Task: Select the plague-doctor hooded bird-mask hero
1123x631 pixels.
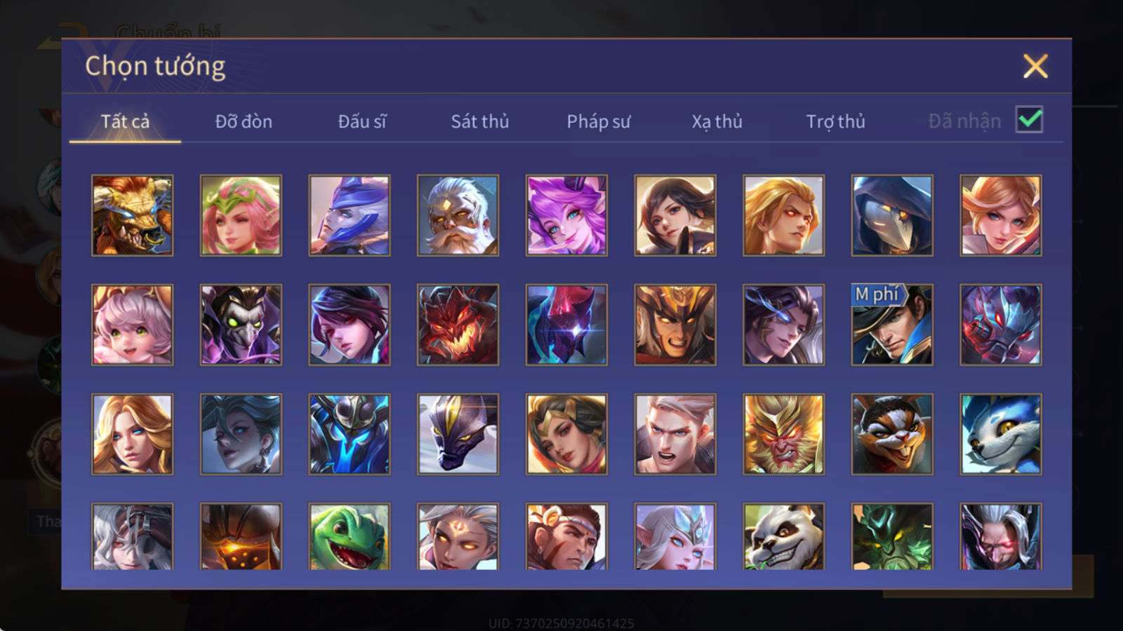Action: (x=892, y=215)
